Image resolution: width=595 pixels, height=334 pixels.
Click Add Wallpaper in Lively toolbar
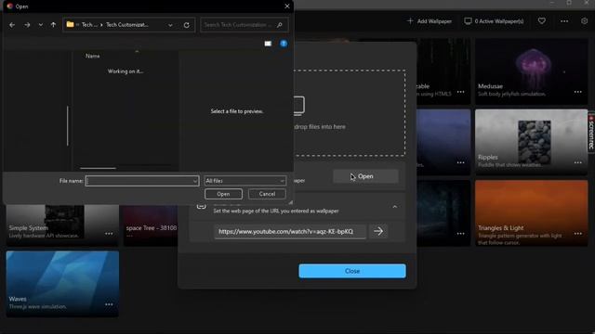point(430,21)
